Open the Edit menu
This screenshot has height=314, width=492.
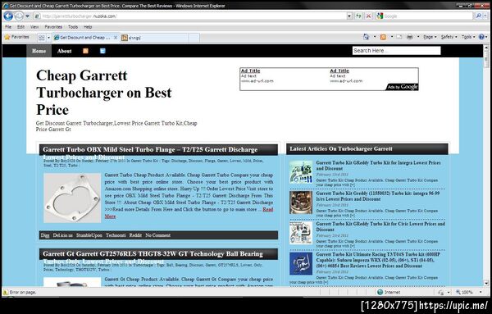click(x=20, y=27)
